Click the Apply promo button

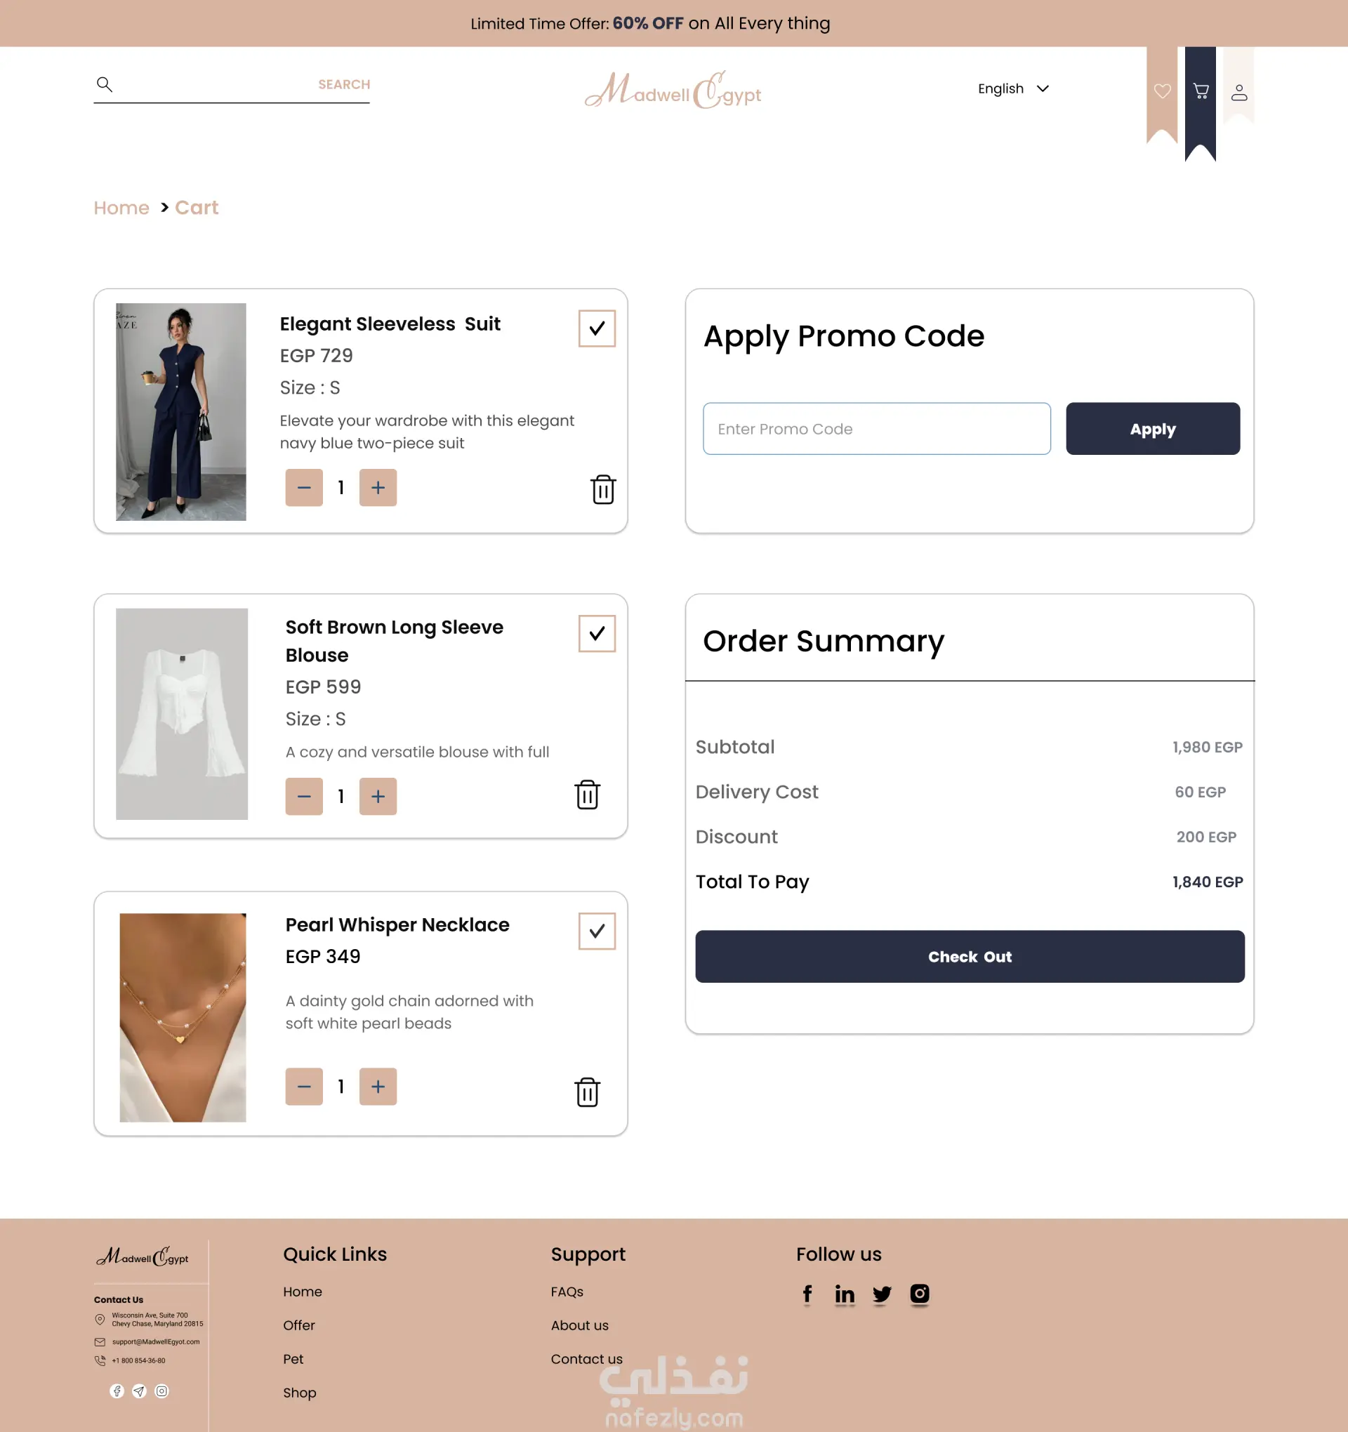(x=1153, y=429)
